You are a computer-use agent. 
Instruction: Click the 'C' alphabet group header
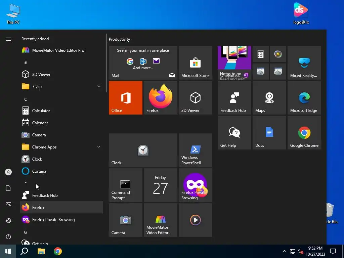(26, 99)
